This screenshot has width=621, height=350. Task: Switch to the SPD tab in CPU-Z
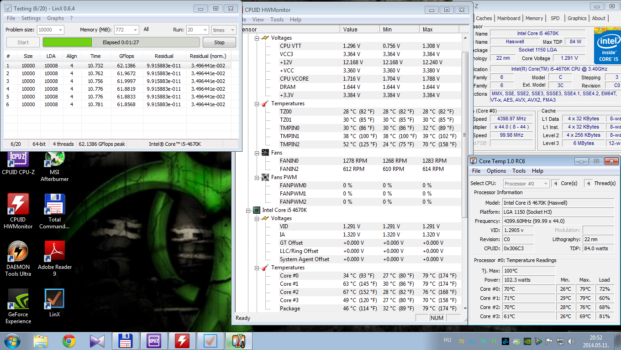(x=555, y=18)
